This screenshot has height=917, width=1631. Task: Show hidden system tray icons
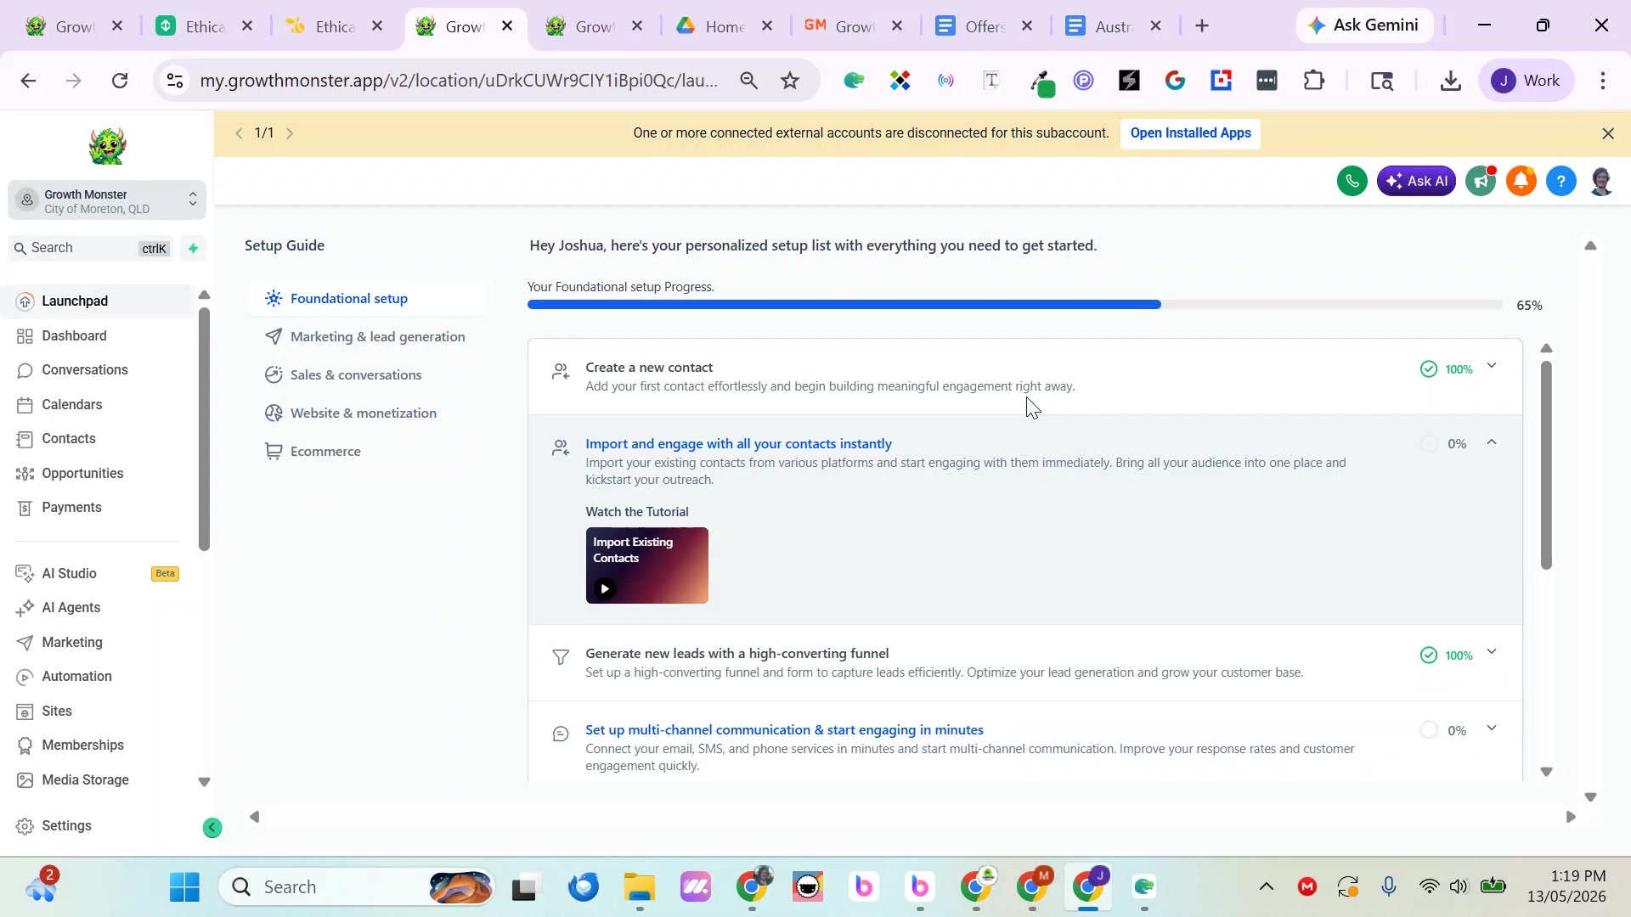[x=1266, y=887]
